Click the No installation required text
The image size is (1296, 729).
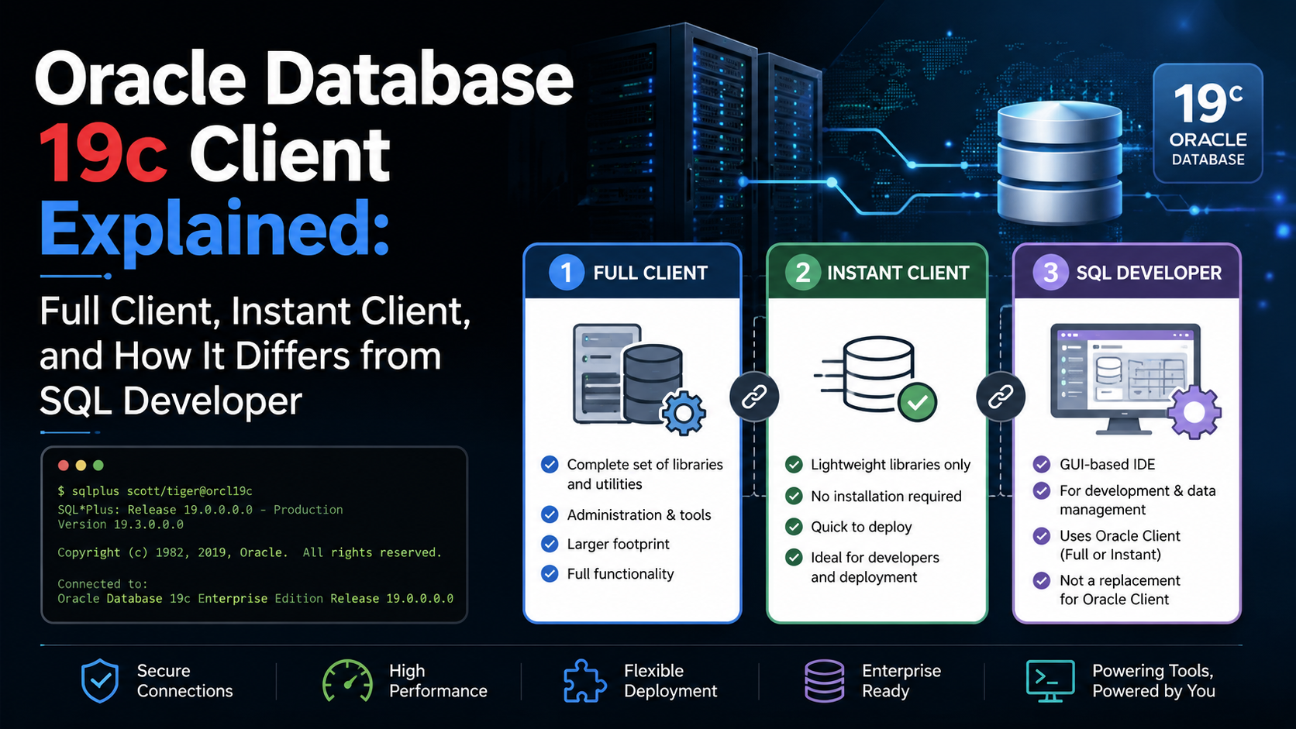click(886, 496)
